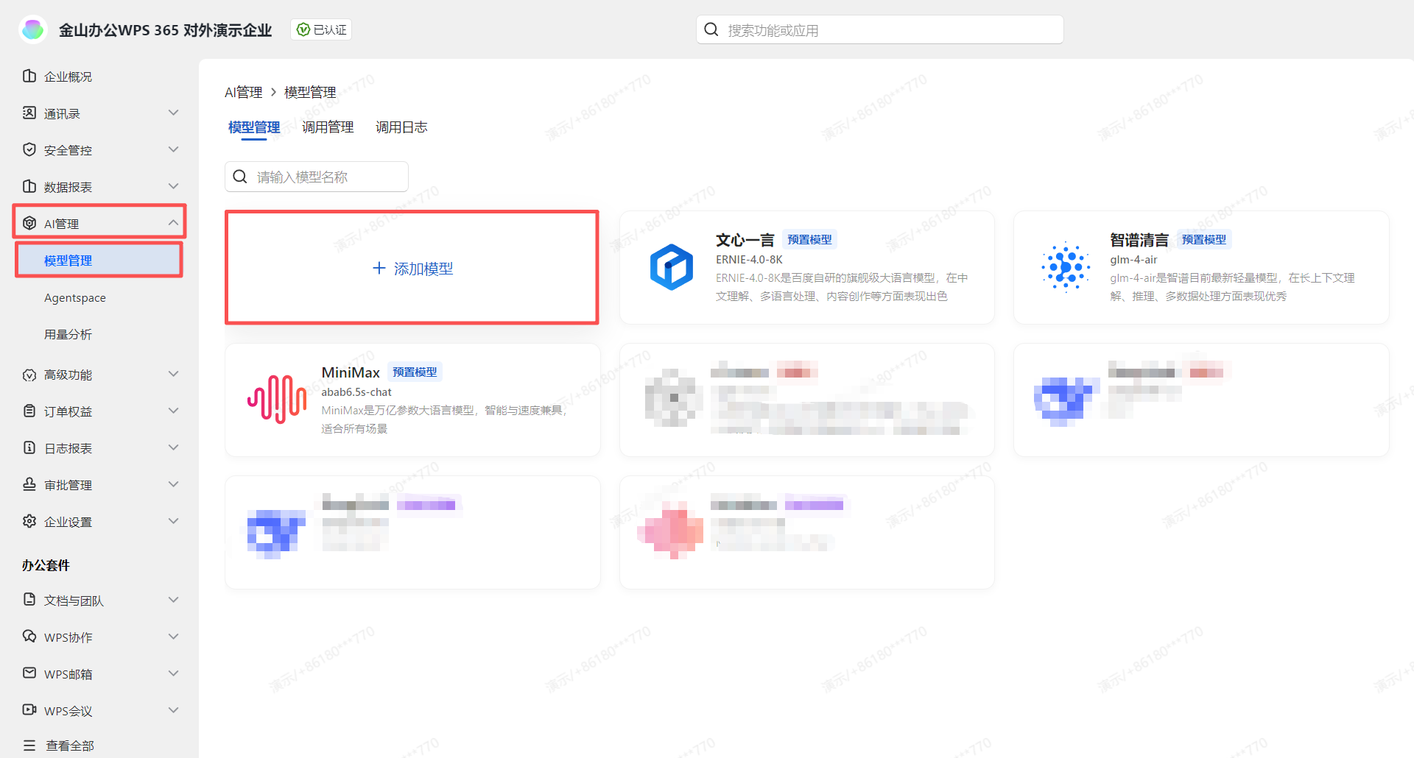This screenshot has height=758, width=1414.
Task: Click the 预置模型 tag on MiniMax
Action: (x=415, y=372)
